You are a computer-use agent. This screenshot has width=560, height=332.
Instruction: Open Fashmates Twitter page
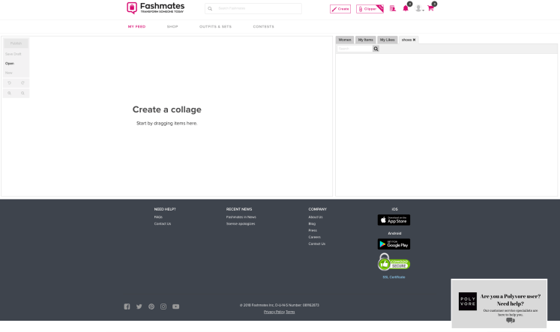pos(139,307)
